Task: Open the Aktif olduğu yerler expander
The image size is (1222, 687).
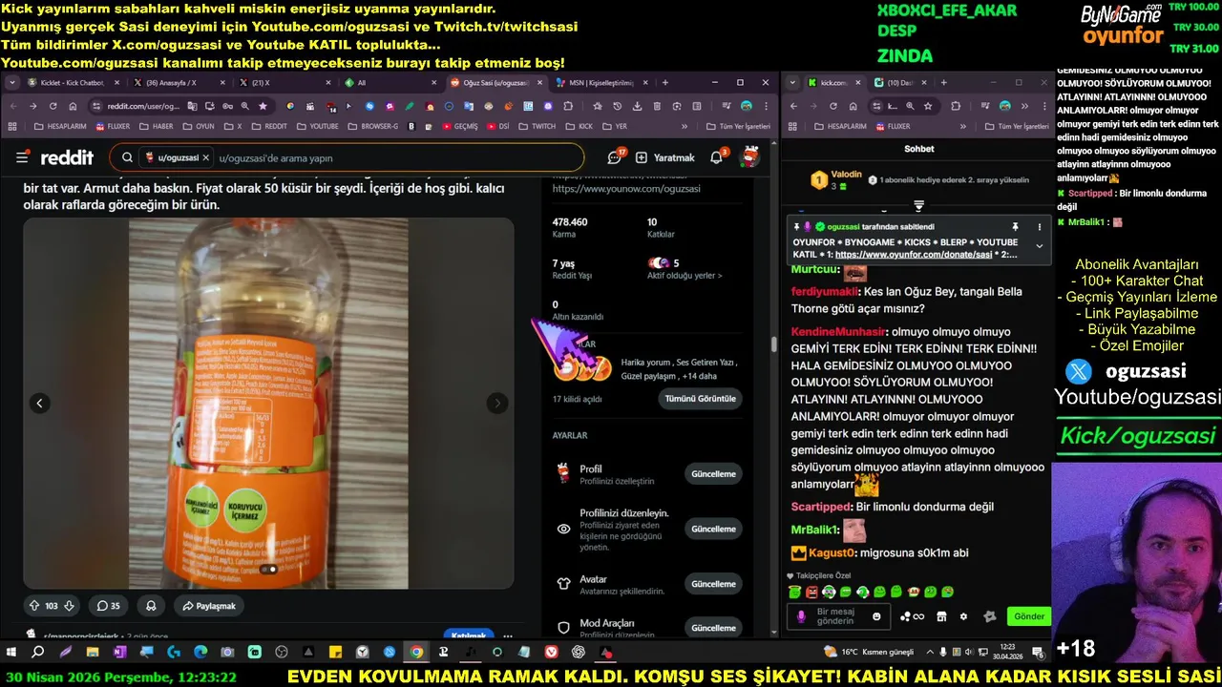Action: tap(685, 276)
